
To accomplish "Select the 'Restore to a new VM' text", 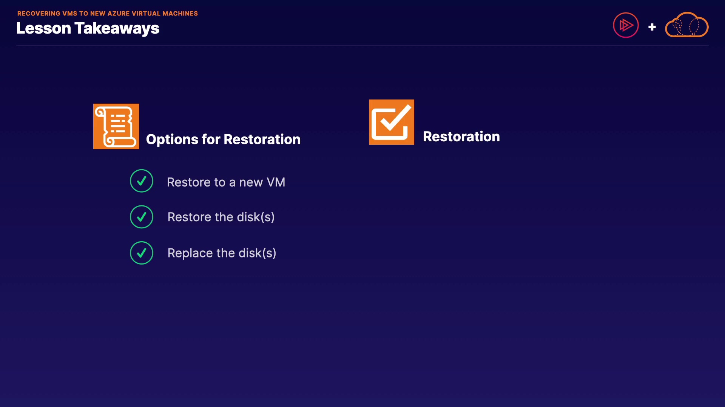I will [x=226, y=182].
